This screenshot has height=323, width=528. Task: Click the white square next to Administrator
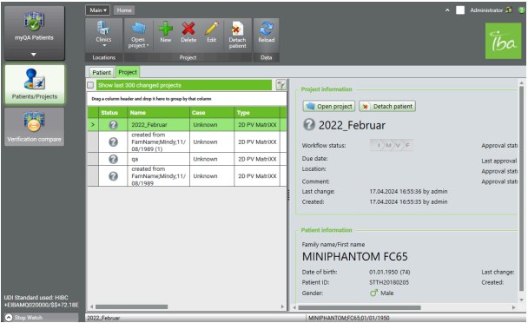(x=460, y=10)
